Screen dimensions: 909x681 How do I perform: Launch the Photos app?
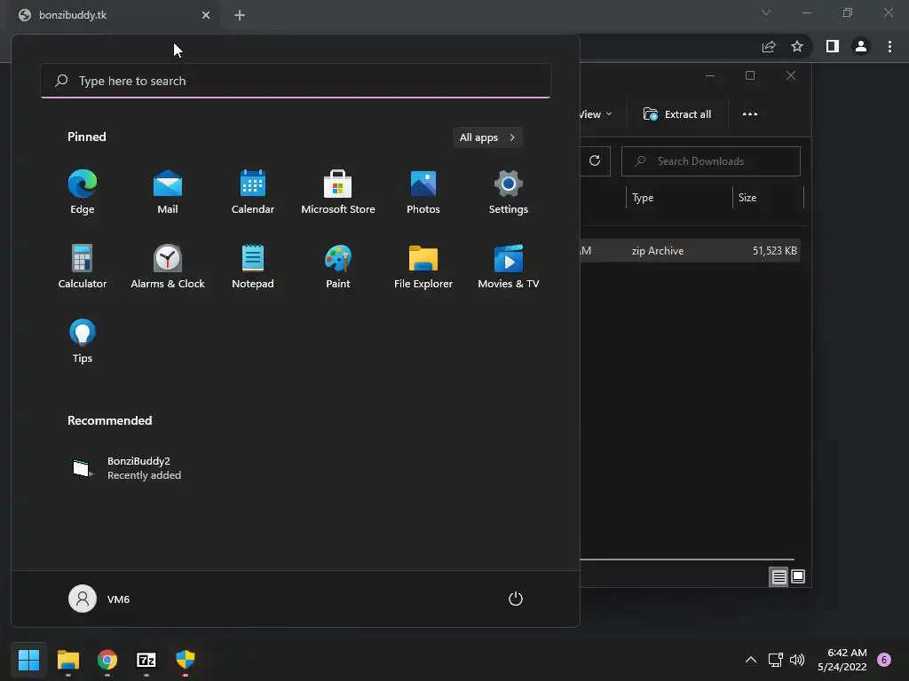pyautogui.click(x=423, y=192)
